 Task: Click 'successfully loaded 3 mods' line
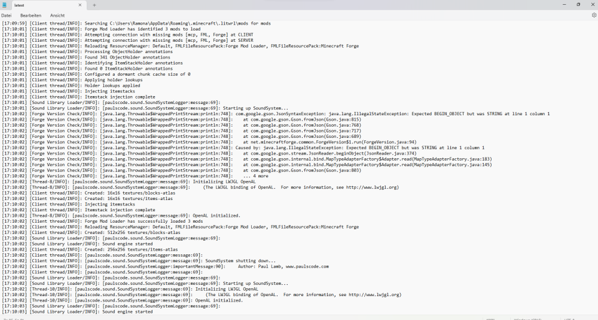click(102, 221)
